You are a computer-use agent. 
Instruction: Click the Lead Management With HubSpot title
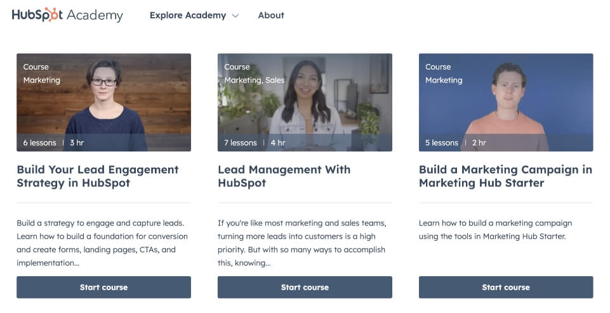[x=284, y=176]
